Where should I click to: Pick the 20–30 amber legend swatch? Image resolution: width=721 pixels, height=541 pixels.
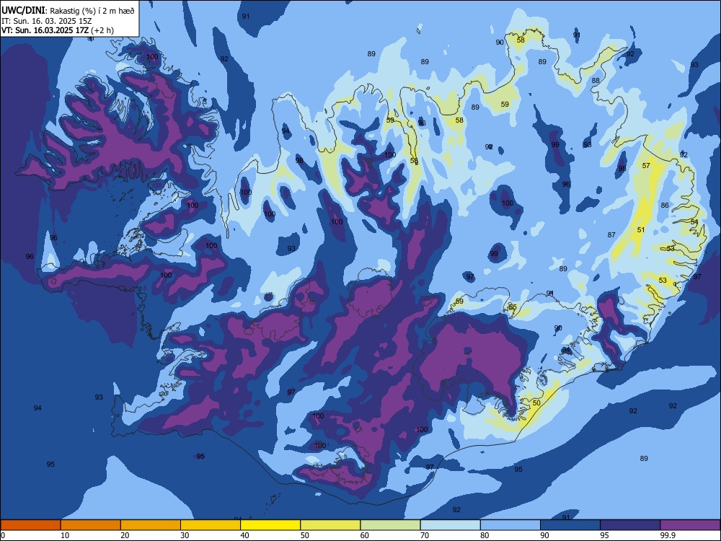[151, 525]
